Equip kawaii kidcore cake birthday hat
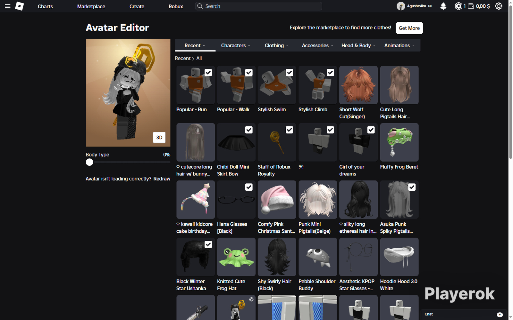This screenshot has width=513, height=320. pyautogui.click(x=196, y=200)
